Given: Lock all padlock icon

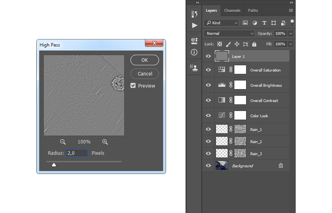Looking at the screenshot, I should coord(254,44).
